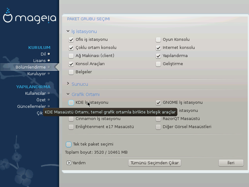The height and width of the screenshot is (187, 249).
Task: Click Tümünü Seçimden Çıkar button
Action: click(154, 163)
